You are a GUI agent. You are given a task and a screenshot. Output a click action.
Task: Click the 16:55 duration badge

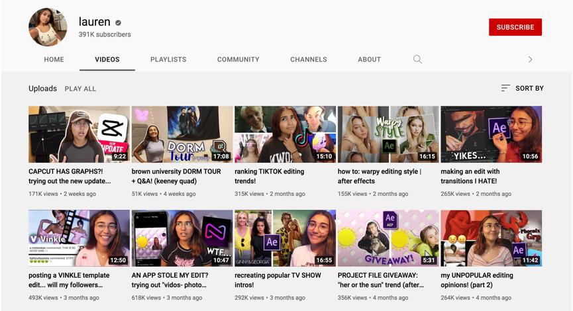pos(324,260)
